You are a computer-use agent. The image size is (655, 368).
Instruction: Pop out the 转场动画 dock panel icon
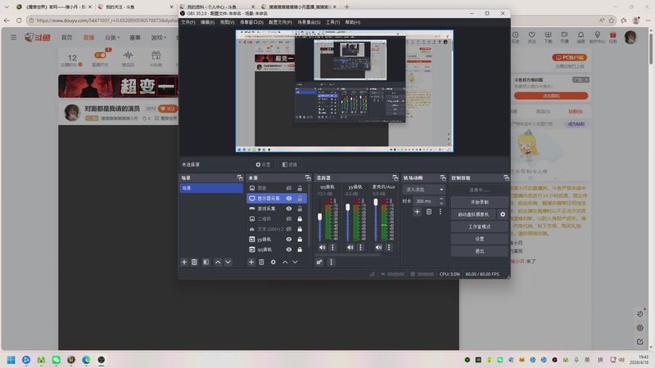click(x=443, y=177)
